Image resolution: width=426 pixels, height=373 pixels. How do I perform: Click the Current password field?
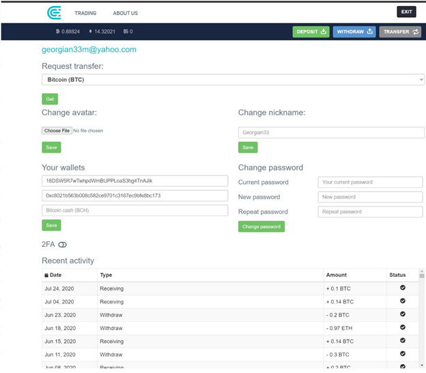pyautogui.click(x=370, y=183)
